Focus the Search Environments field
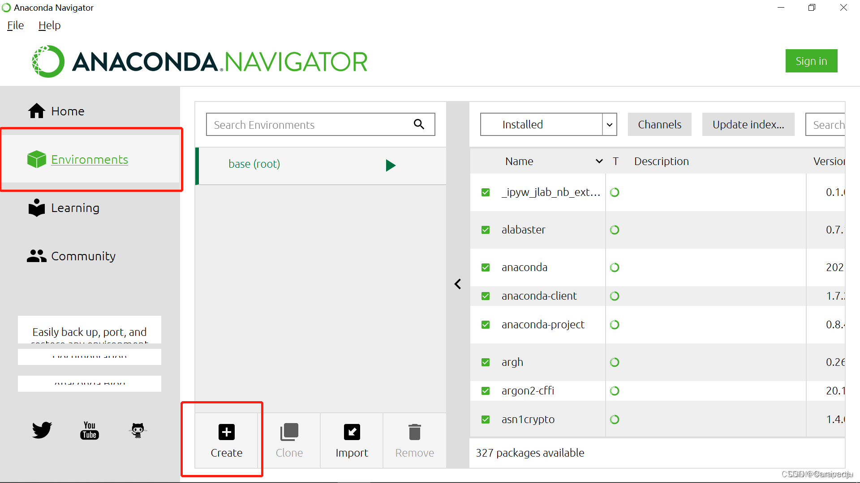Image resolution: width=860 pixels, height=483 pixels. point(320,124)
